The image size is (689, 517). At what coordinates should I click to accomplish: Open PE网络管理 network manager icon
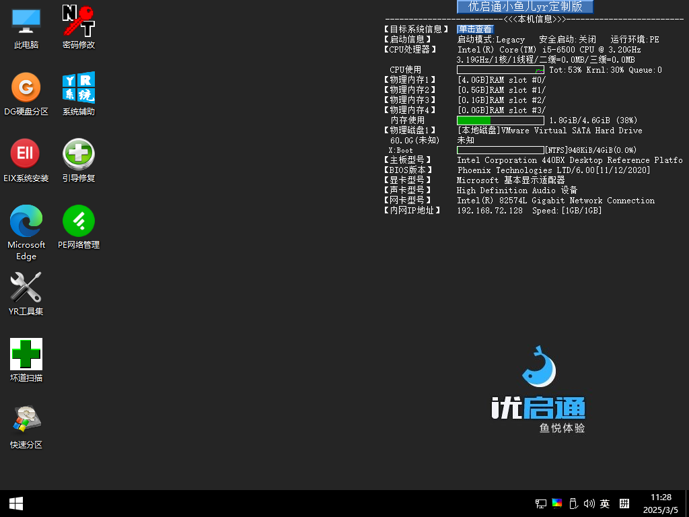[x=79, y=228]
